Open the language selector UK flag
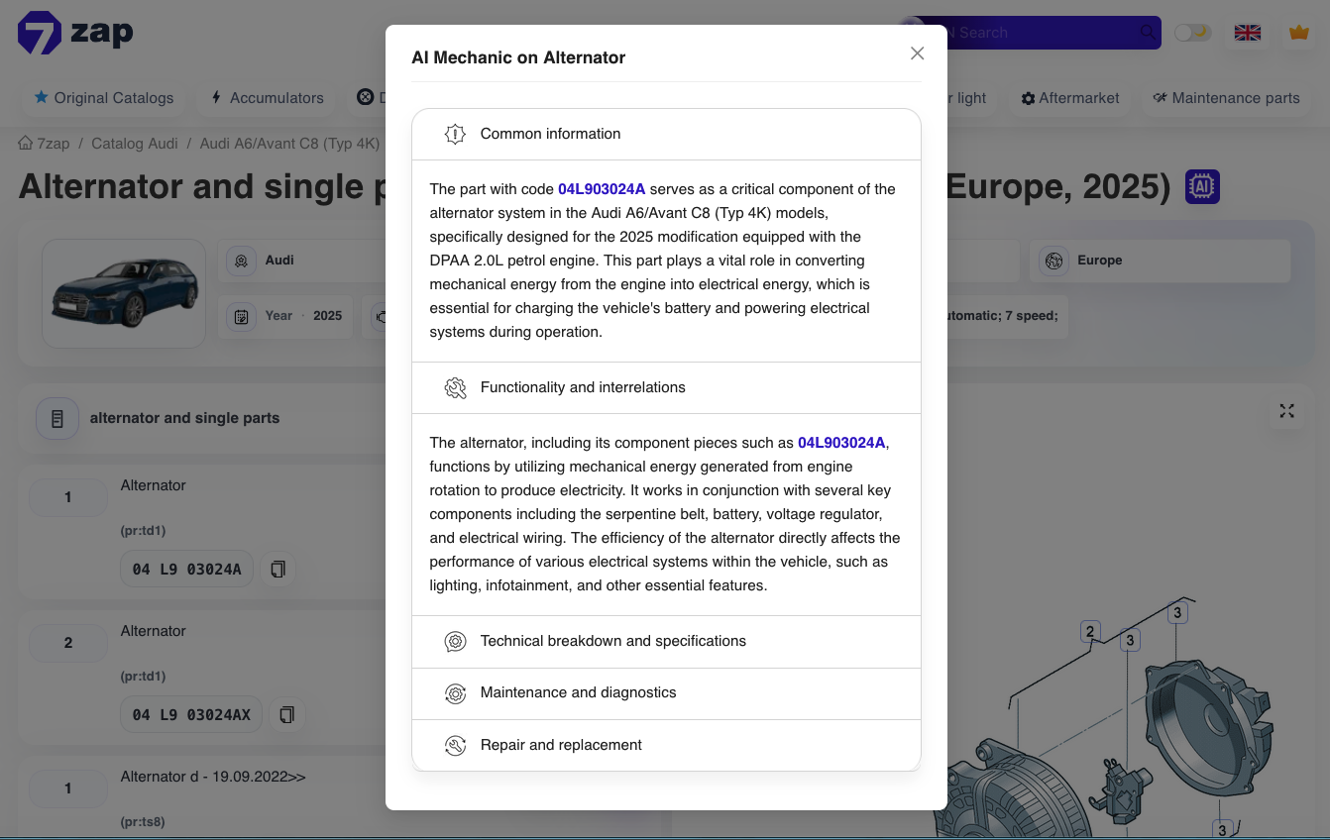This screenshot has height=840, width=1330. [1247, 33]
